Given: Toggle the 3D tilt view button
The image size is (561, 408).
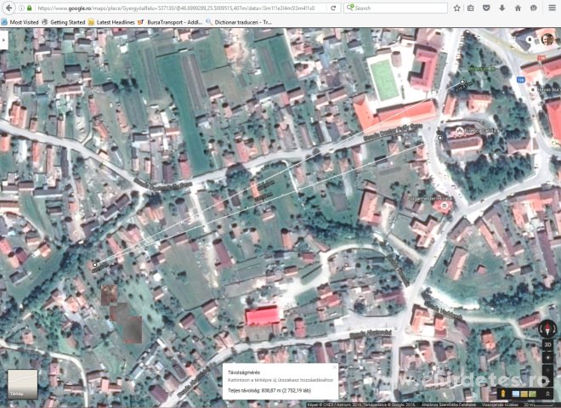Looking at the screenshot, I should (x=547, y=344).
